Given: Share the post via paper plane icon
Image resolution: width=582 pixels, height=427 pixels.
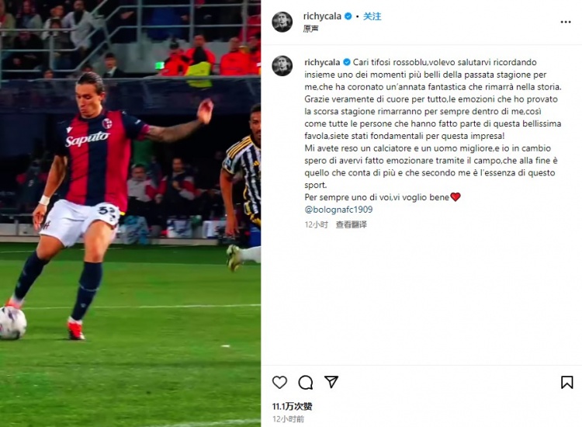Looking at the screenshot, I should tap(331, 382).
